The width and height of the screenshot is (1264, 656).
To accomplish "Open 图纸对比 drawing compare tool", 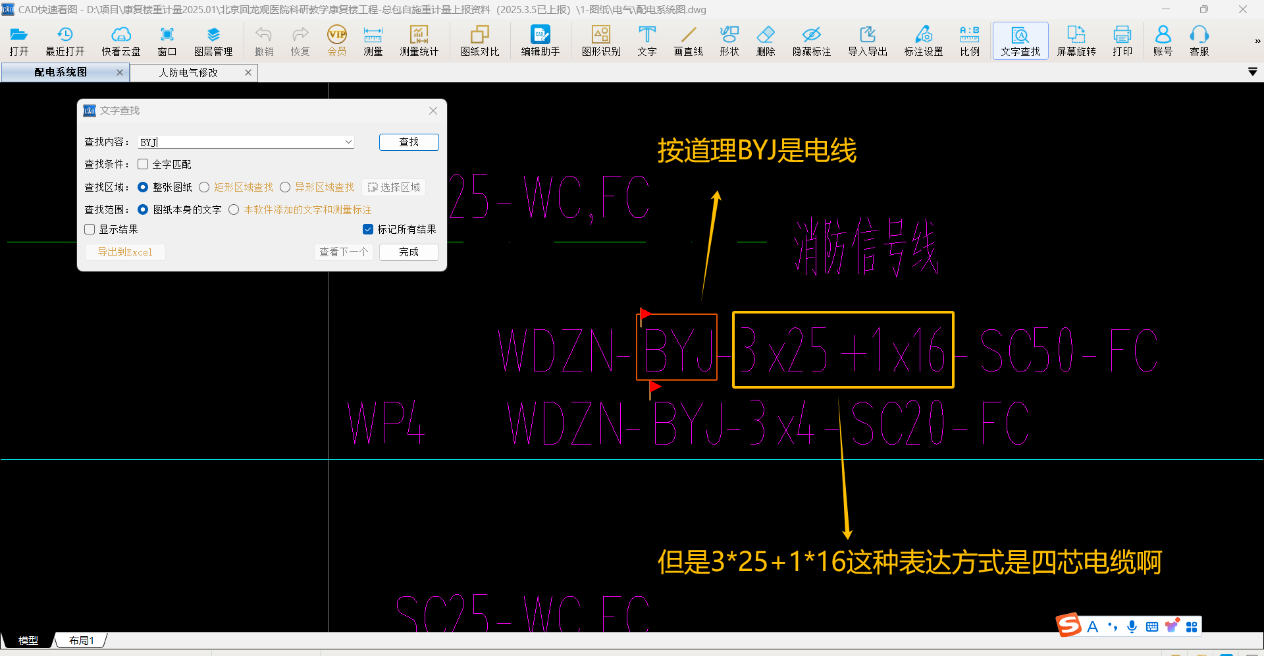I will [x=480, y=41].
